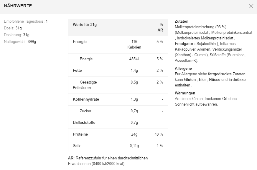Click the Warnungen heading

point(185,93)
